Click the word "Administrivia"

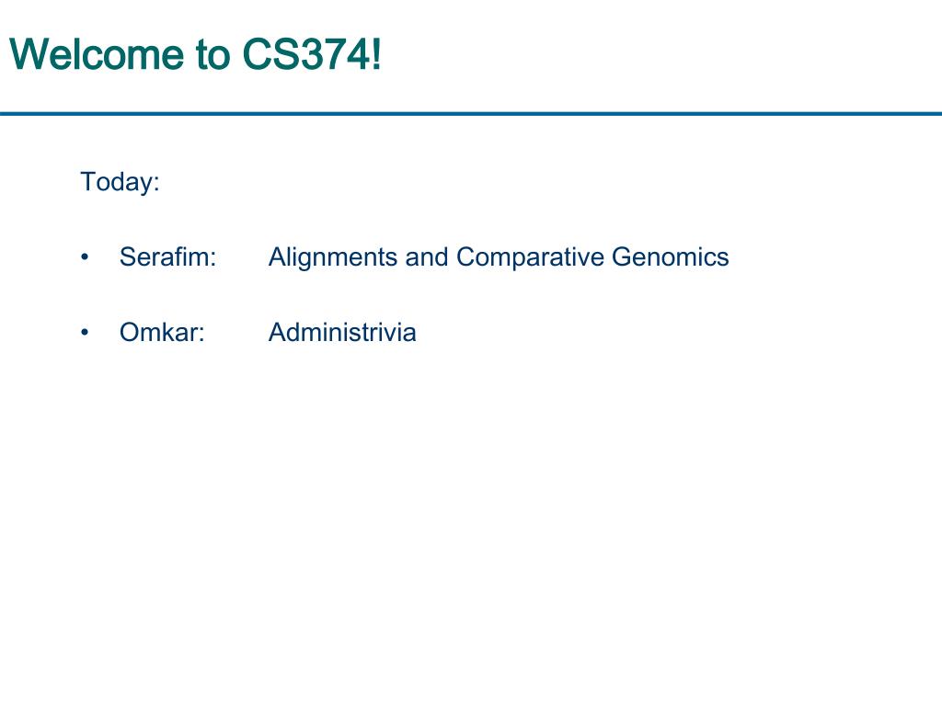[342, 332]
